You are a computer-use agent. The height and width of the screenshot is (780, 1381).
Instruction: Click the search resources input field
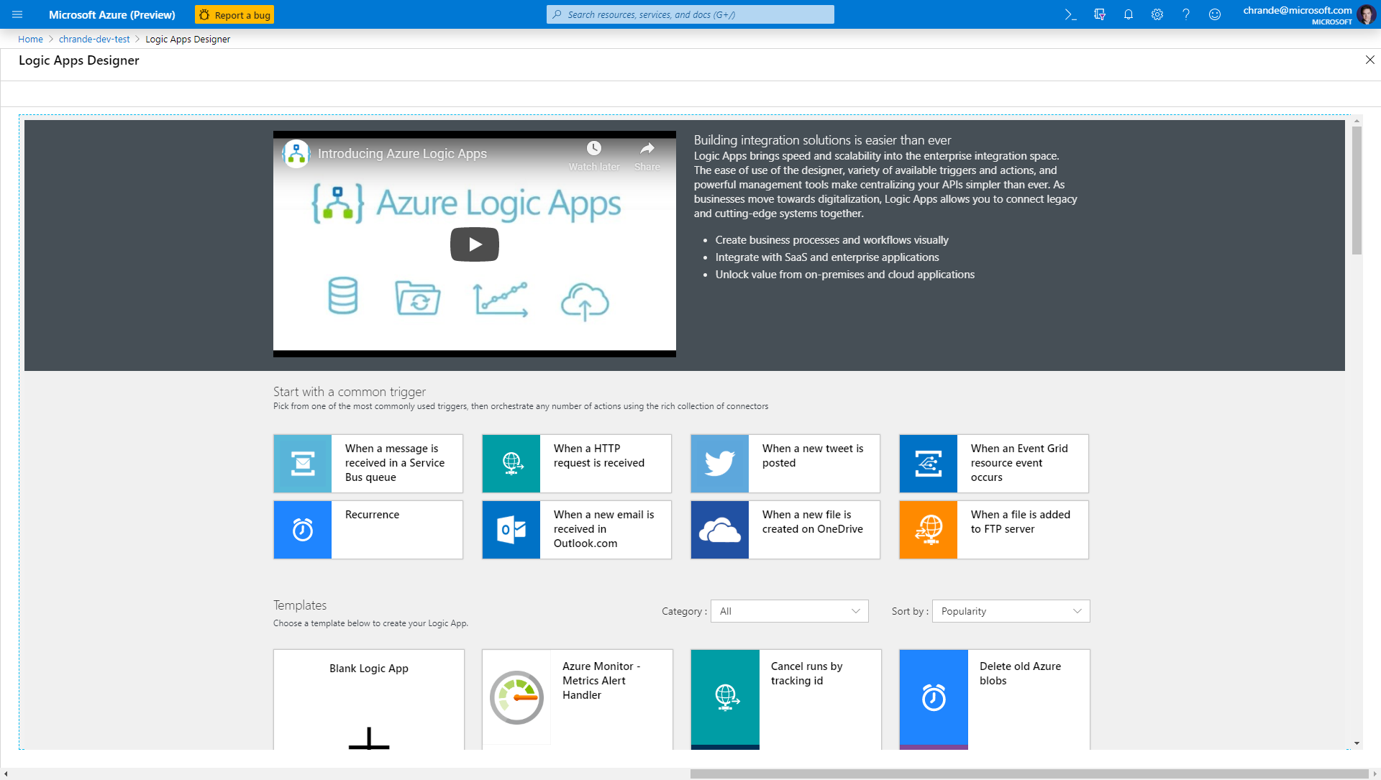(x=690, y=14)
